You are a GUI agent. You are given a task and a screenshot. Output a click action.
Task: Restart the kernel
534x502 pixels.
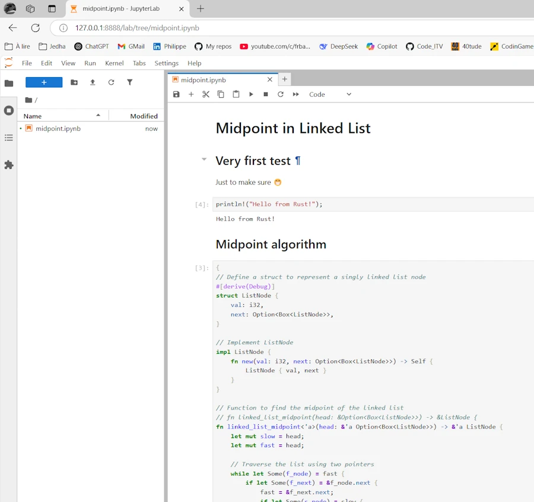[280, 94]
